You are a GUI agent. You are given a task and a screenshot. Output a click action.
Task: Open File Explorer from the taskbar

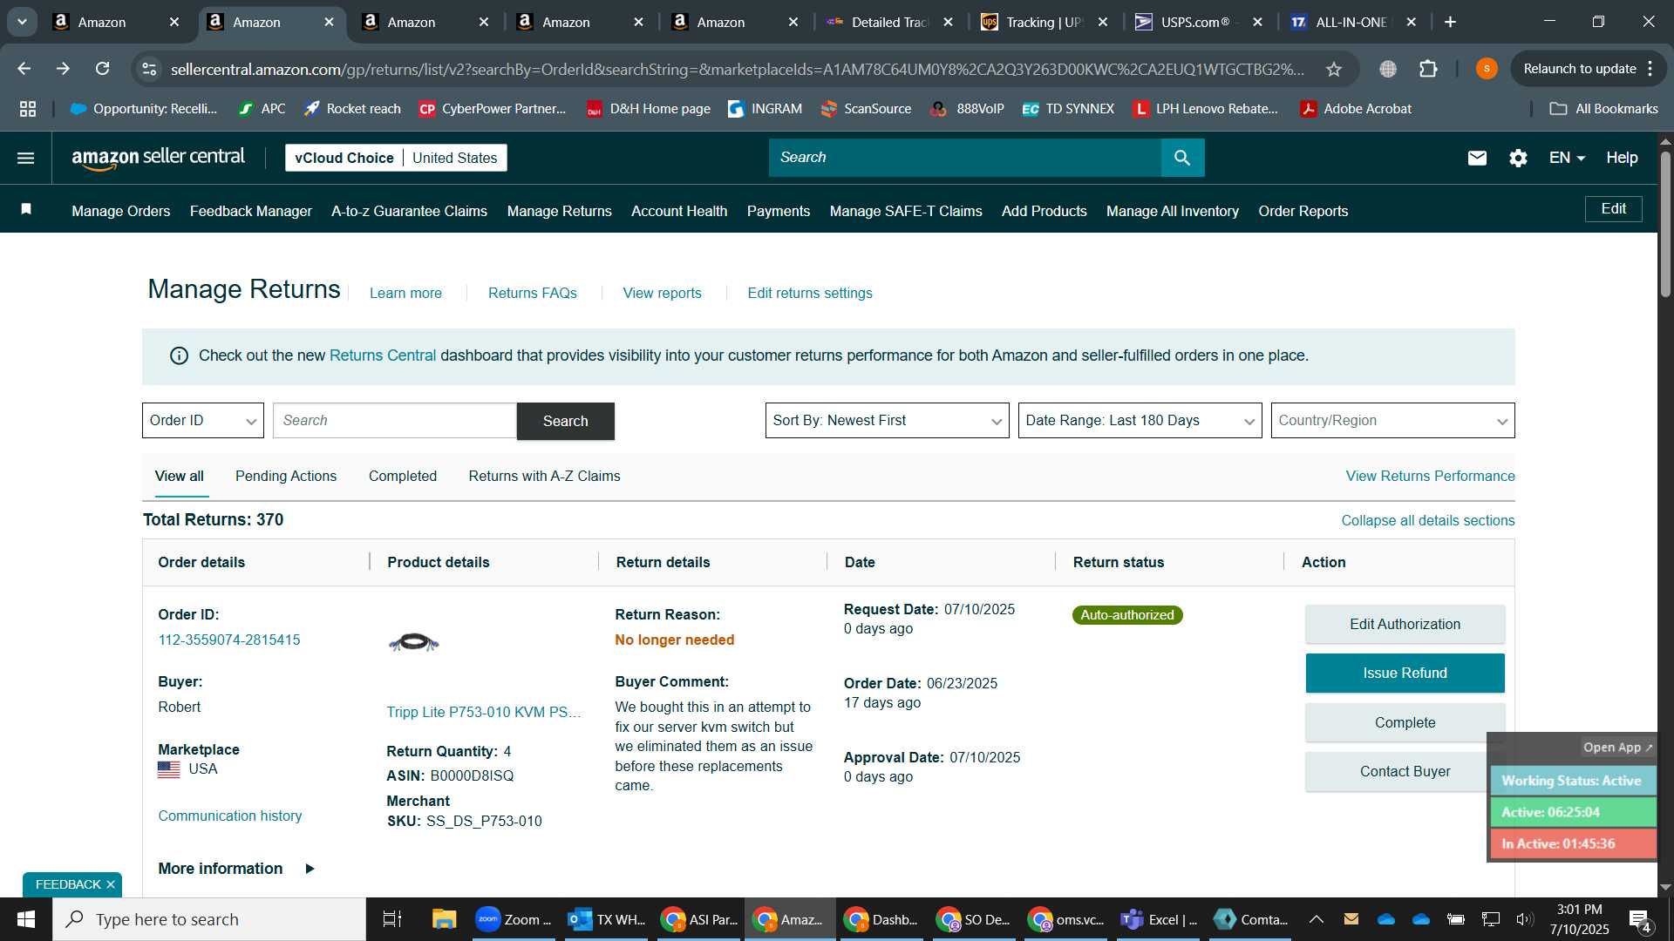(444, 919)
